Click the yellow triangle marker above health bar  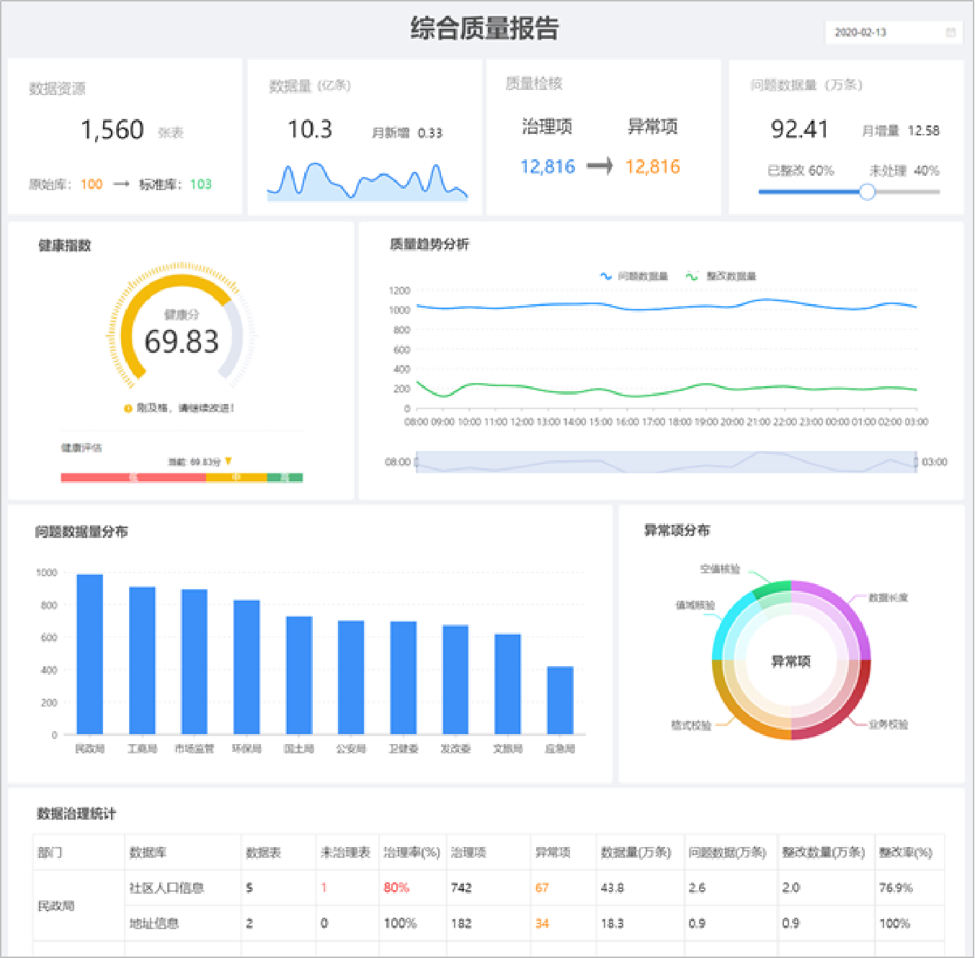click(228, 461)
